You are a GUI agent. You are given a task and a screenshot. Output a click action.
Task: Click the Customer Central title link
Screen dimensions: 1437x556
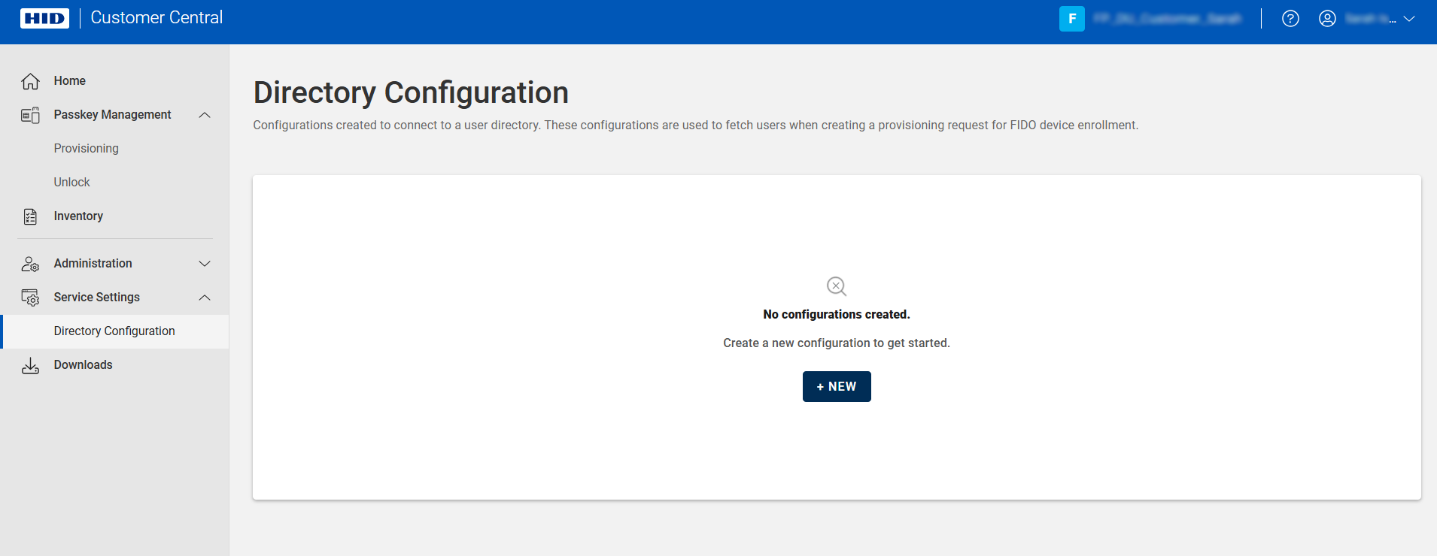pos(156,18)
